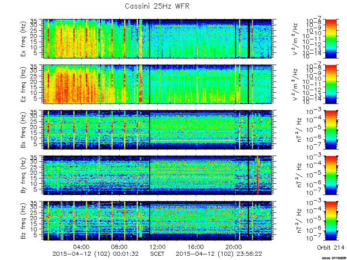Click the 20:00 time axis label
This screenshot has height=260, width=347.
(234, 247)
